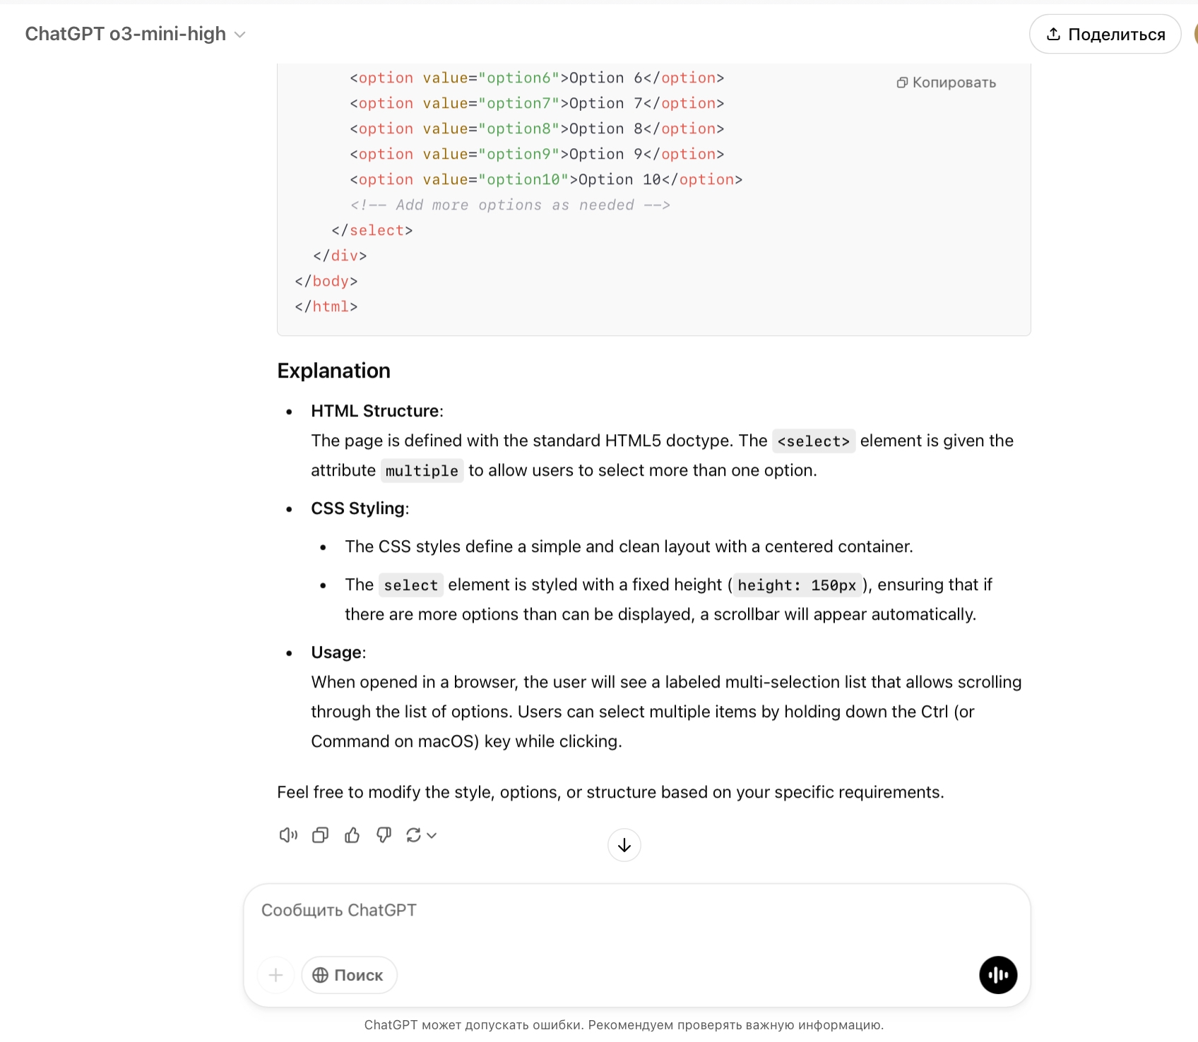Open the profile avatar at top right
Viewport: 1198px width, 1042px height.
point(1195,34)
